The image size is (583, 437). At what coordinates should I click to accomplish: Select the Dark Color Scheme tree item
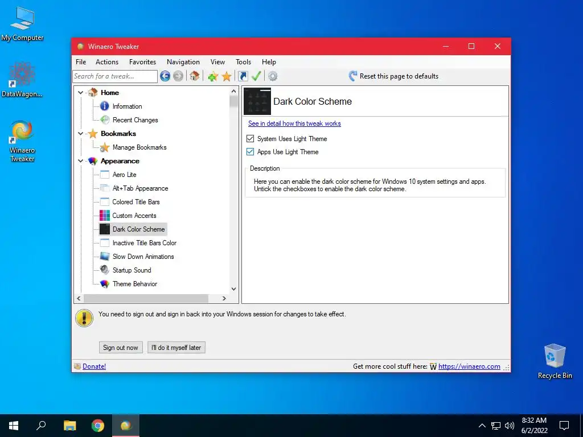[139, 229]
